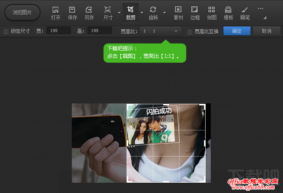Click the blue 确定 confirm button
Image resolution: width=283 pixels, height=193 pixels.
(x=237, y=31)
